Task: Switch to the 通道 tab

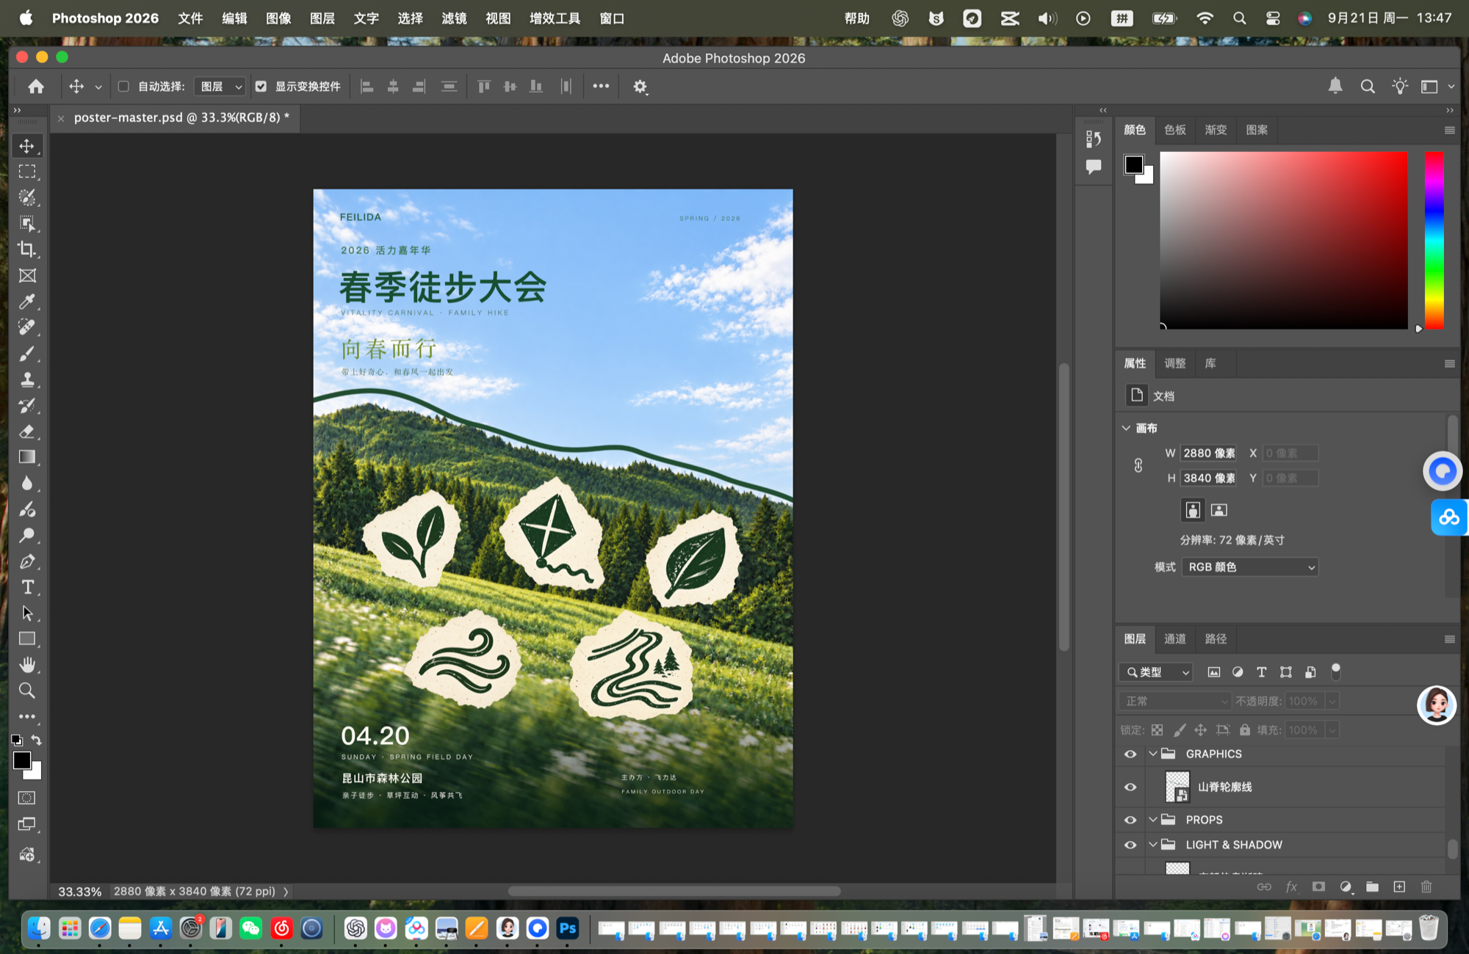Action: coord(1174,639)
